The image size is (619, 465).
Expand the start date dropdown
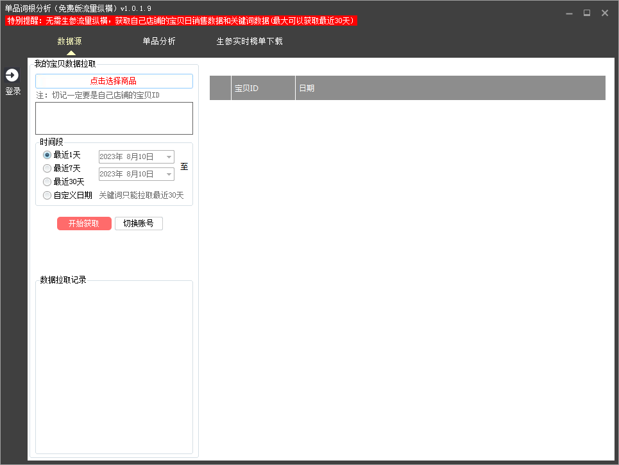tap(169, 157)
